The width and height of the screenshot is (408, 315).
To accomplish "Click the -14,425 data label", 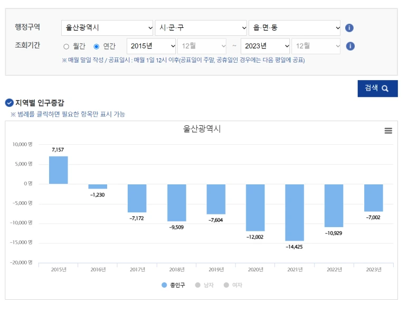I will tap(295, 247).
